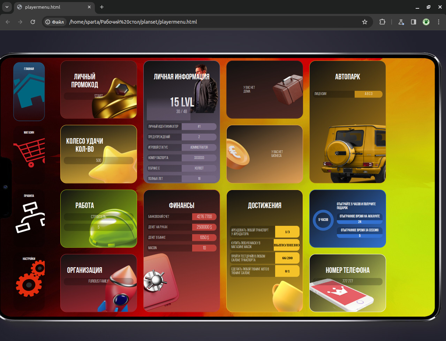Click the character portrait in Личная информация
This screenshot has width=446, height=341.
click(206, 88)
